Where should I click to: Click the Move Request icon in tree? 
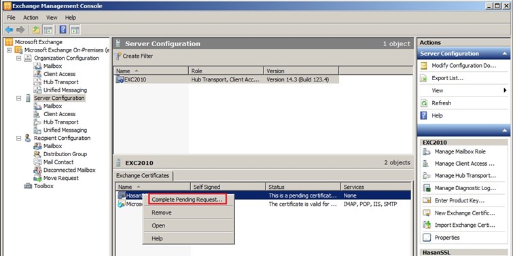[x=37, y=178]
